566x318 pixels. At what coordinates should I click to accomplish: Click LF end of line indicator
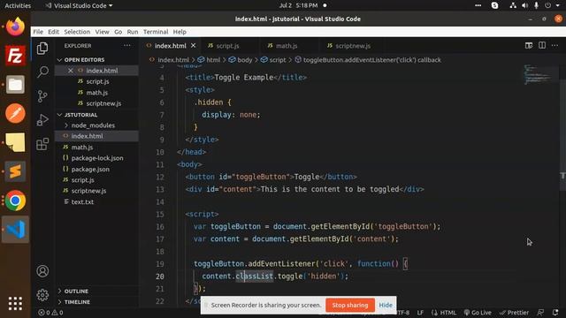click(x=420, y=313)
